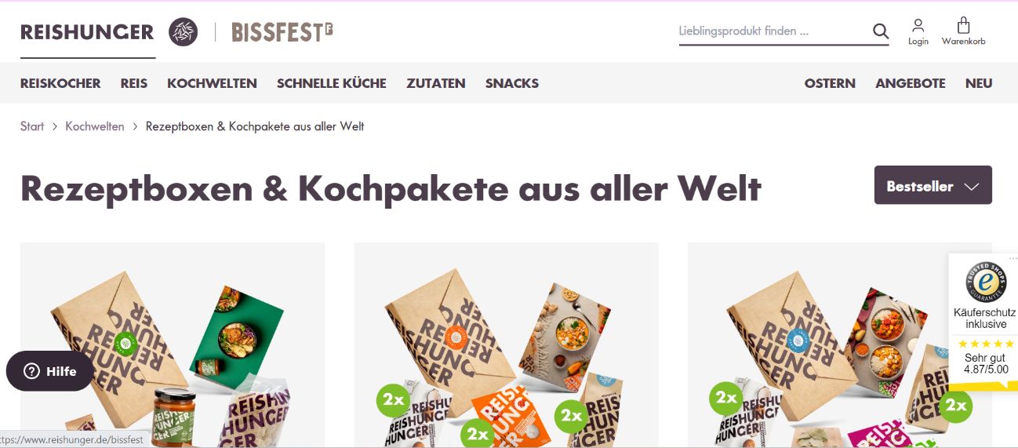Focus the Lieblingsprodukt finden search field
Screen dimensions: 1018x448
(773, 31)
